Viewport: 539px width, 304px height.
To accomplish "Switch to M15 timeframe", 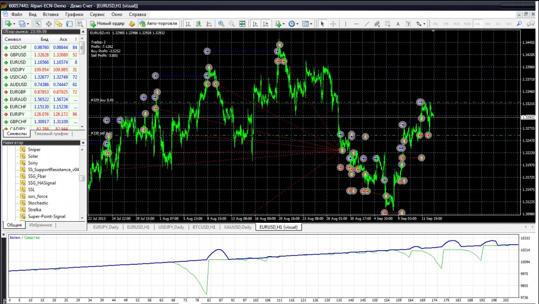I will [457, 24].
